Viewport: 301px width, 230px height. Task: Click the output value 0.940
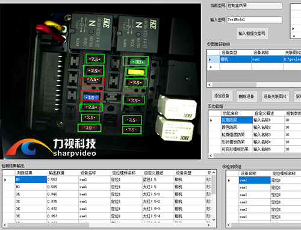coord(63,194)
